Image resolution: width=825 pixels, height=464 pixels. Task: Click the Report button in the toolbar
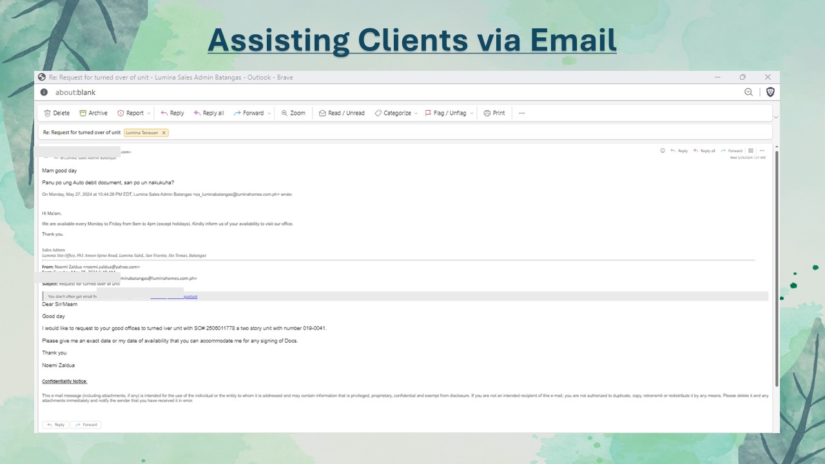coord(130,113)
